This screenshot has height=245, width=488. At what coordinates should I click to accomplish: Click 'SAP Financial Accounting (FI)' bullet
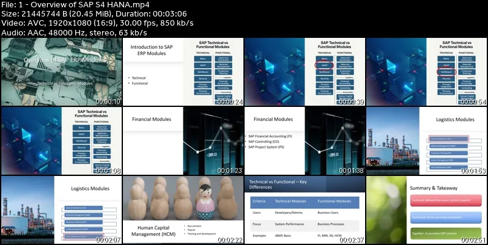[270, 136]
